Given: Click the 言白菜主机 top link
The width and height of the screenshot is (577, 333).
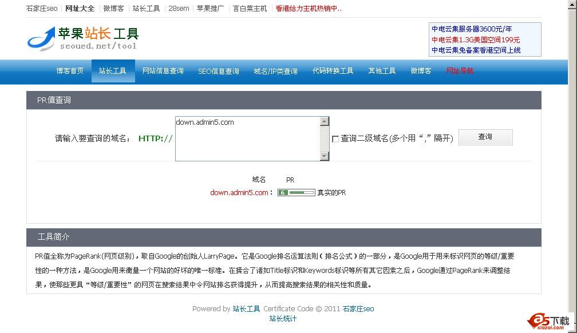Looking at the screenshot, I should coord(250,9).
